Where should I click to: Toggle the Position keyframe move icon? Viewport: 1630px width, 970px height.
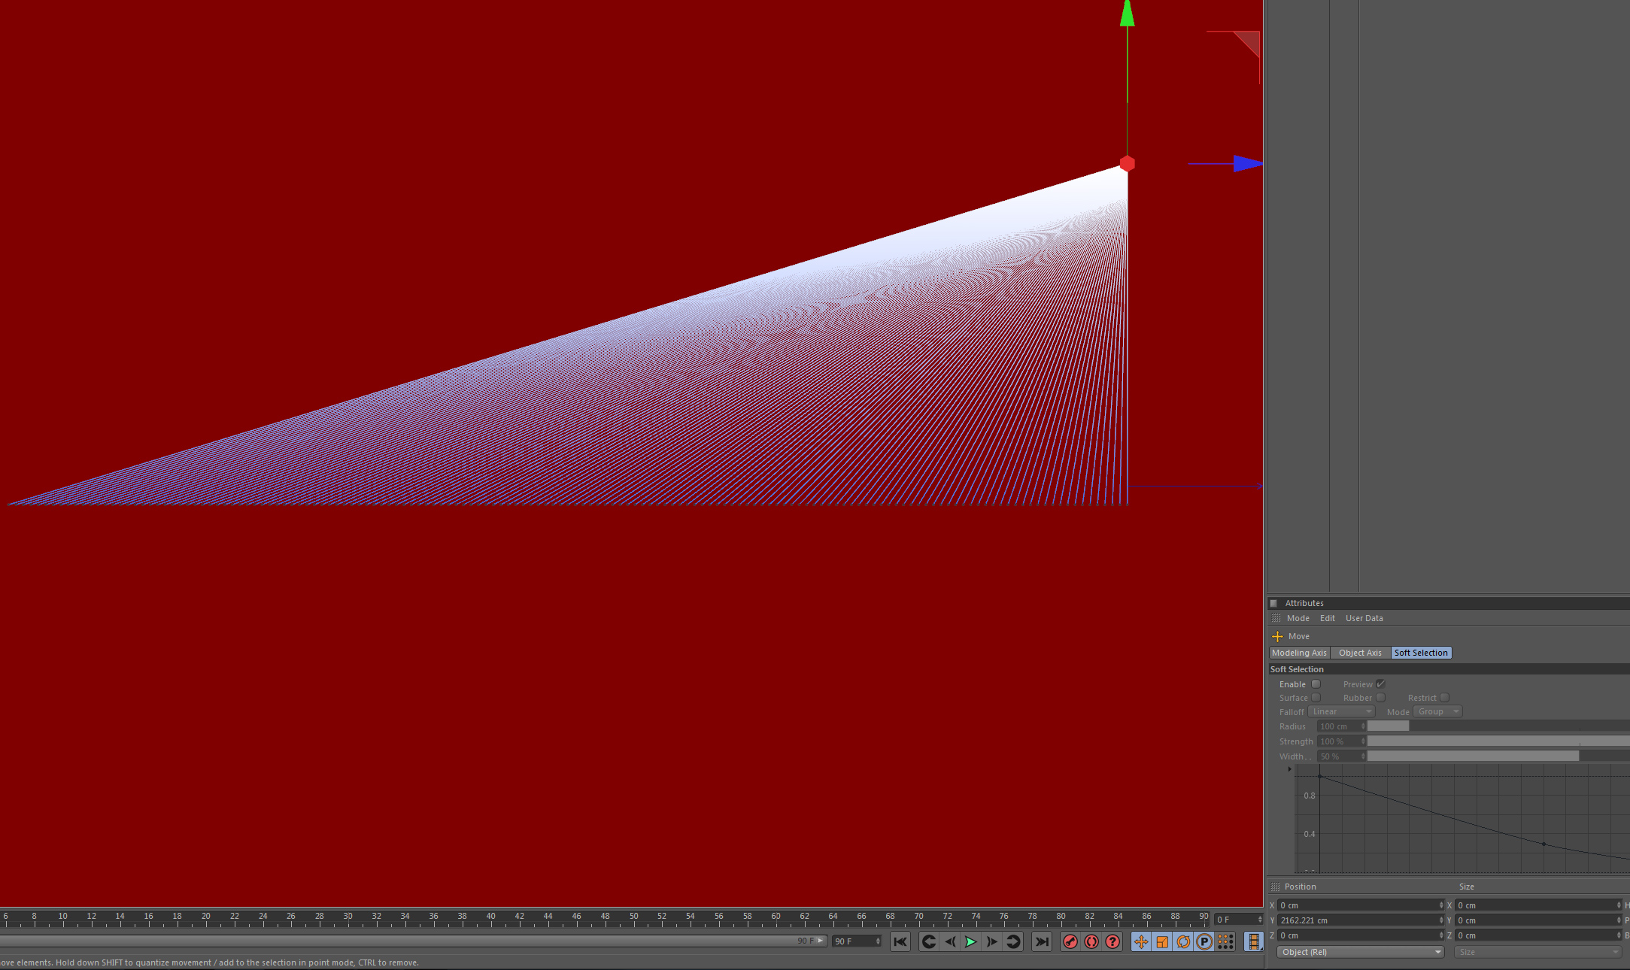[1141, 941]
